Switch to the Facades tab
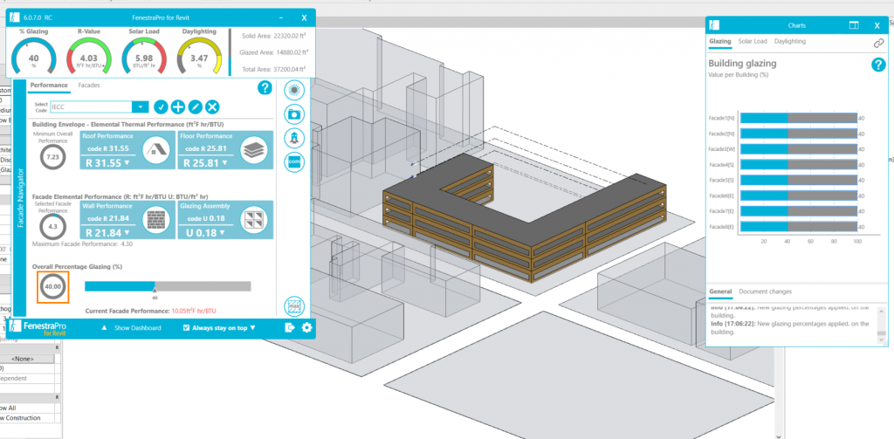Image resolution: width=894 pixels, height=439 pixels. click(89, 85)
